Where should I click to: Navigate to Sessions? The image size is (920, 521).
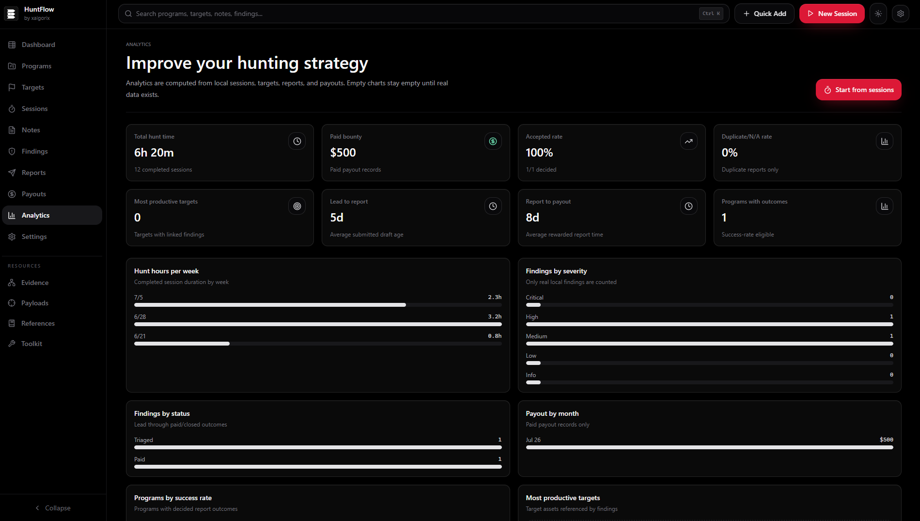click(x=52, y=109)
